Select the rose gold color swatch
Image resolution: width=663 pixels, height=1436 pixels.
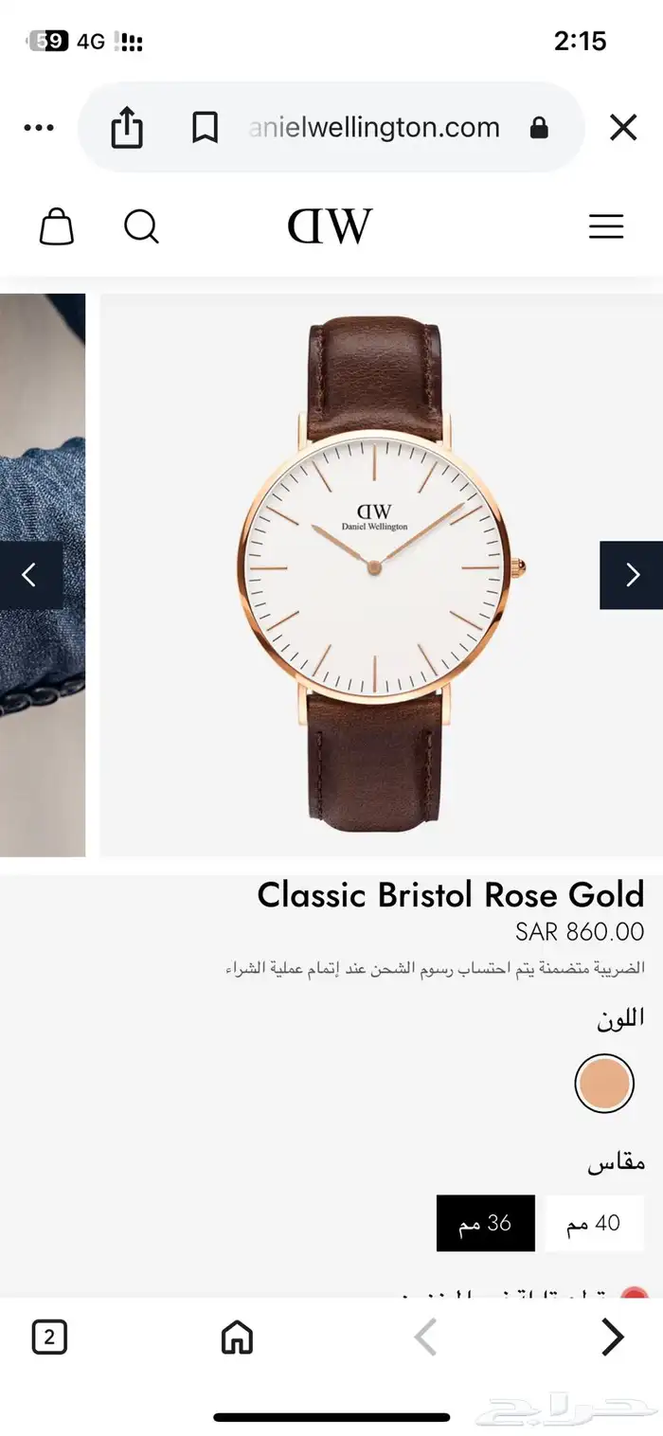click(604, 1083)
